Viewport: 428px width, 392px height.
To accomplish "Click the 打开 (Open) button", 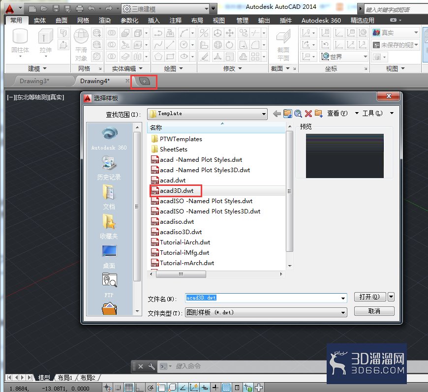I will (370, 297).
